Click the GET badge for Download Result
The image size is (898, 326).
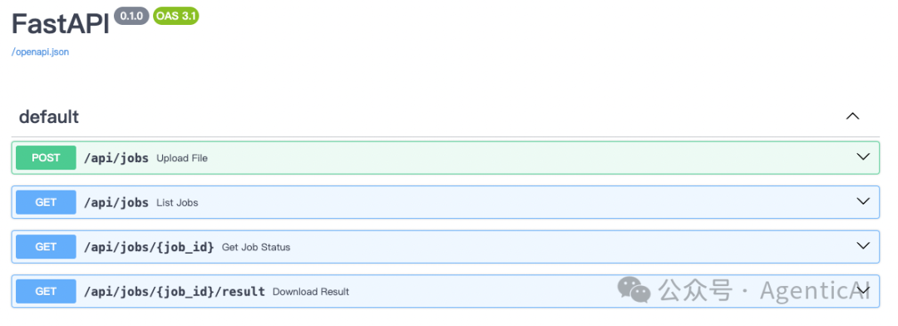tap(46, 291)
